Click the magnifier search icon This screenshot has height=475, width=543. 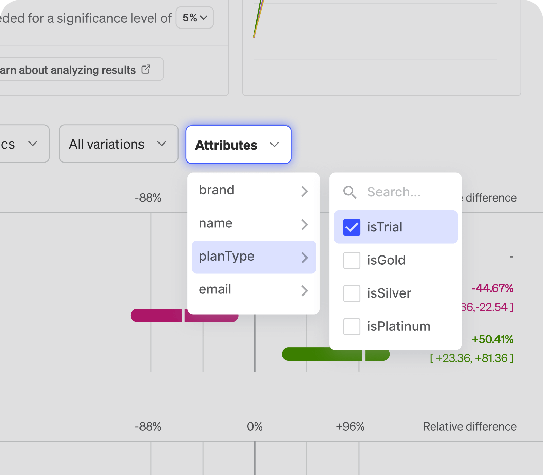click(x=350, y=192)
